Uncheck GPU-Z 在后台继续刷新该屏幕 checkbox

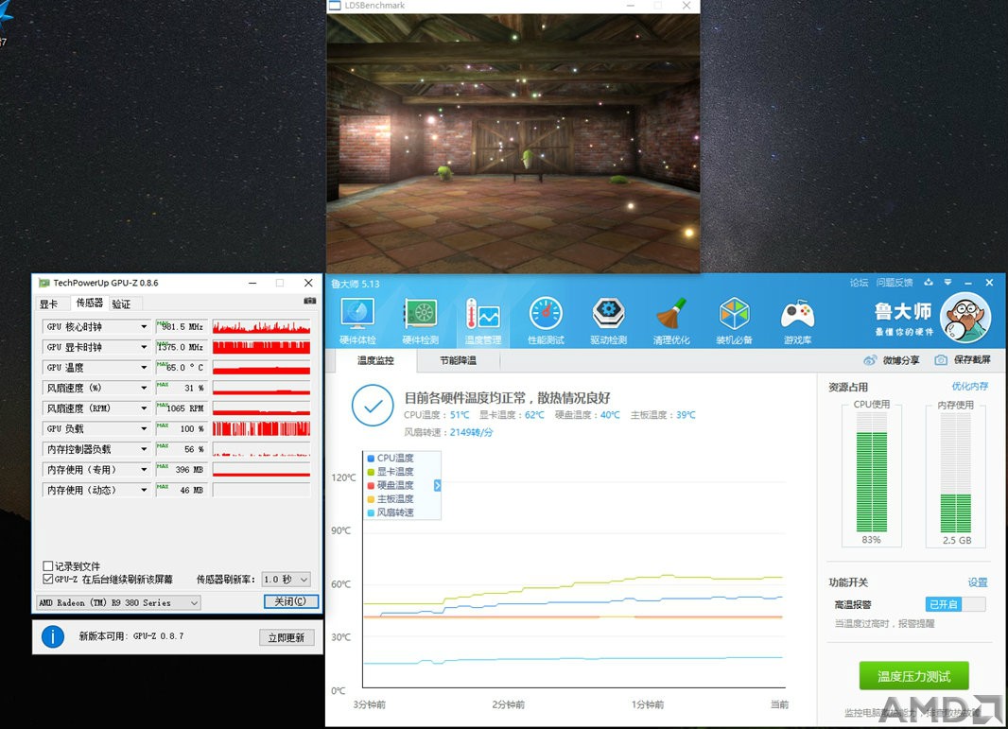point(47,580)
